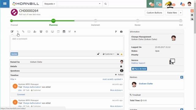This screenshot has width=196, height=110.
Task: Select the calendar schedule action icon
Action: click(x=64, y=31)
